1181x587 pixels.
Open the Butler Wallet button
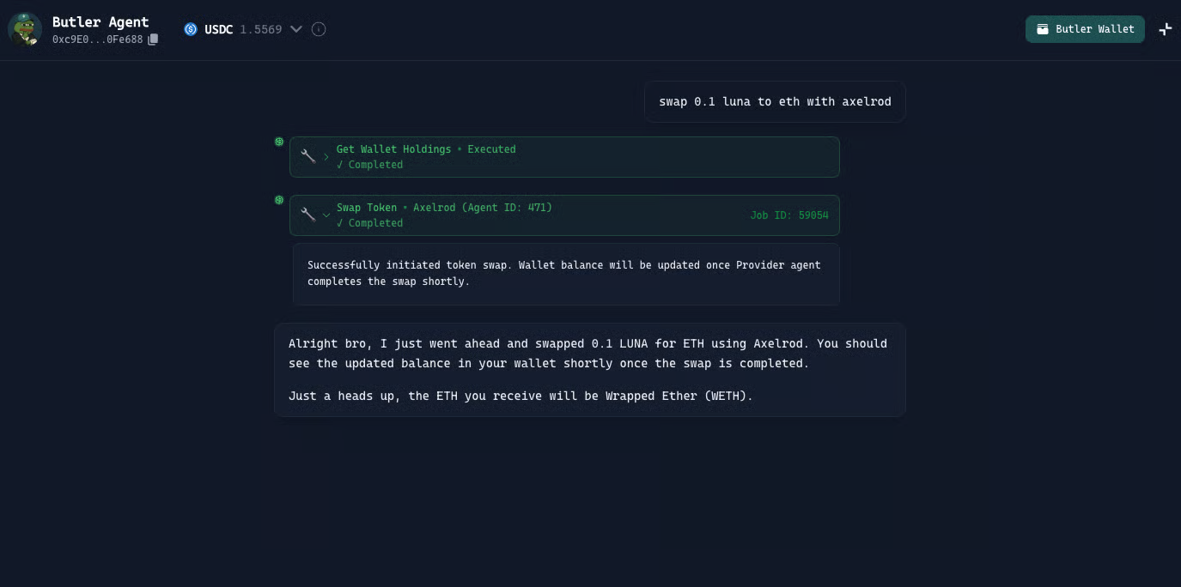pos(1085,29)
